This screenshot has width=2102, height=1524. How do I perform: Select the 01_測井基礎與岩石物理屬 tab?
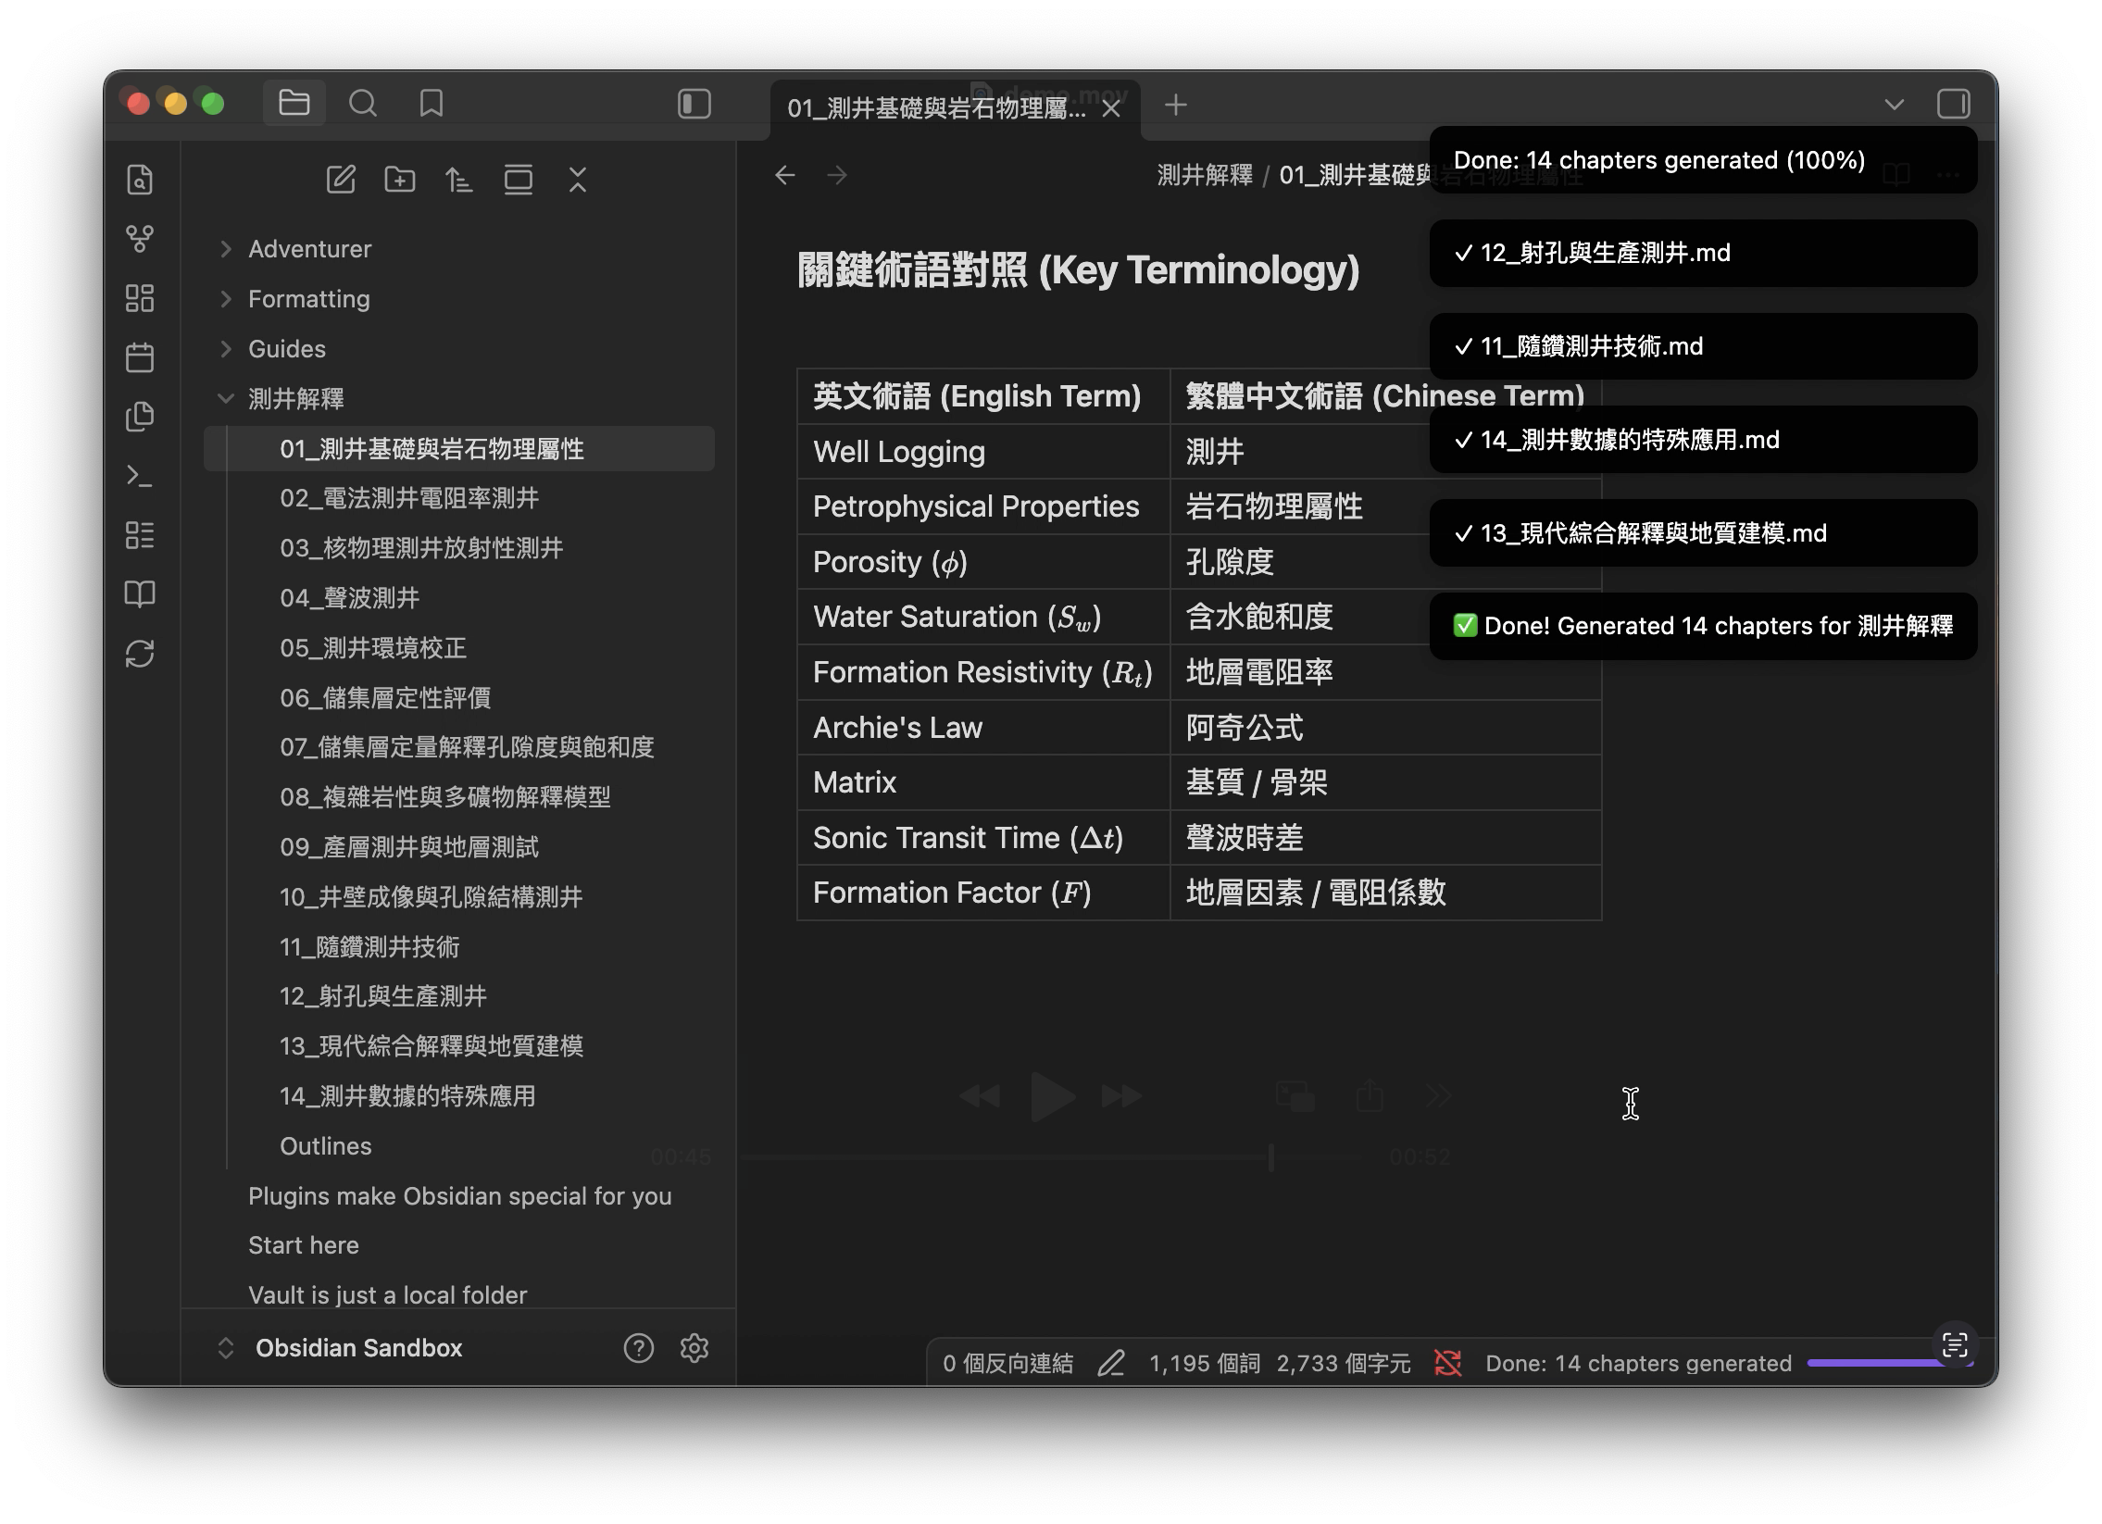936,108
